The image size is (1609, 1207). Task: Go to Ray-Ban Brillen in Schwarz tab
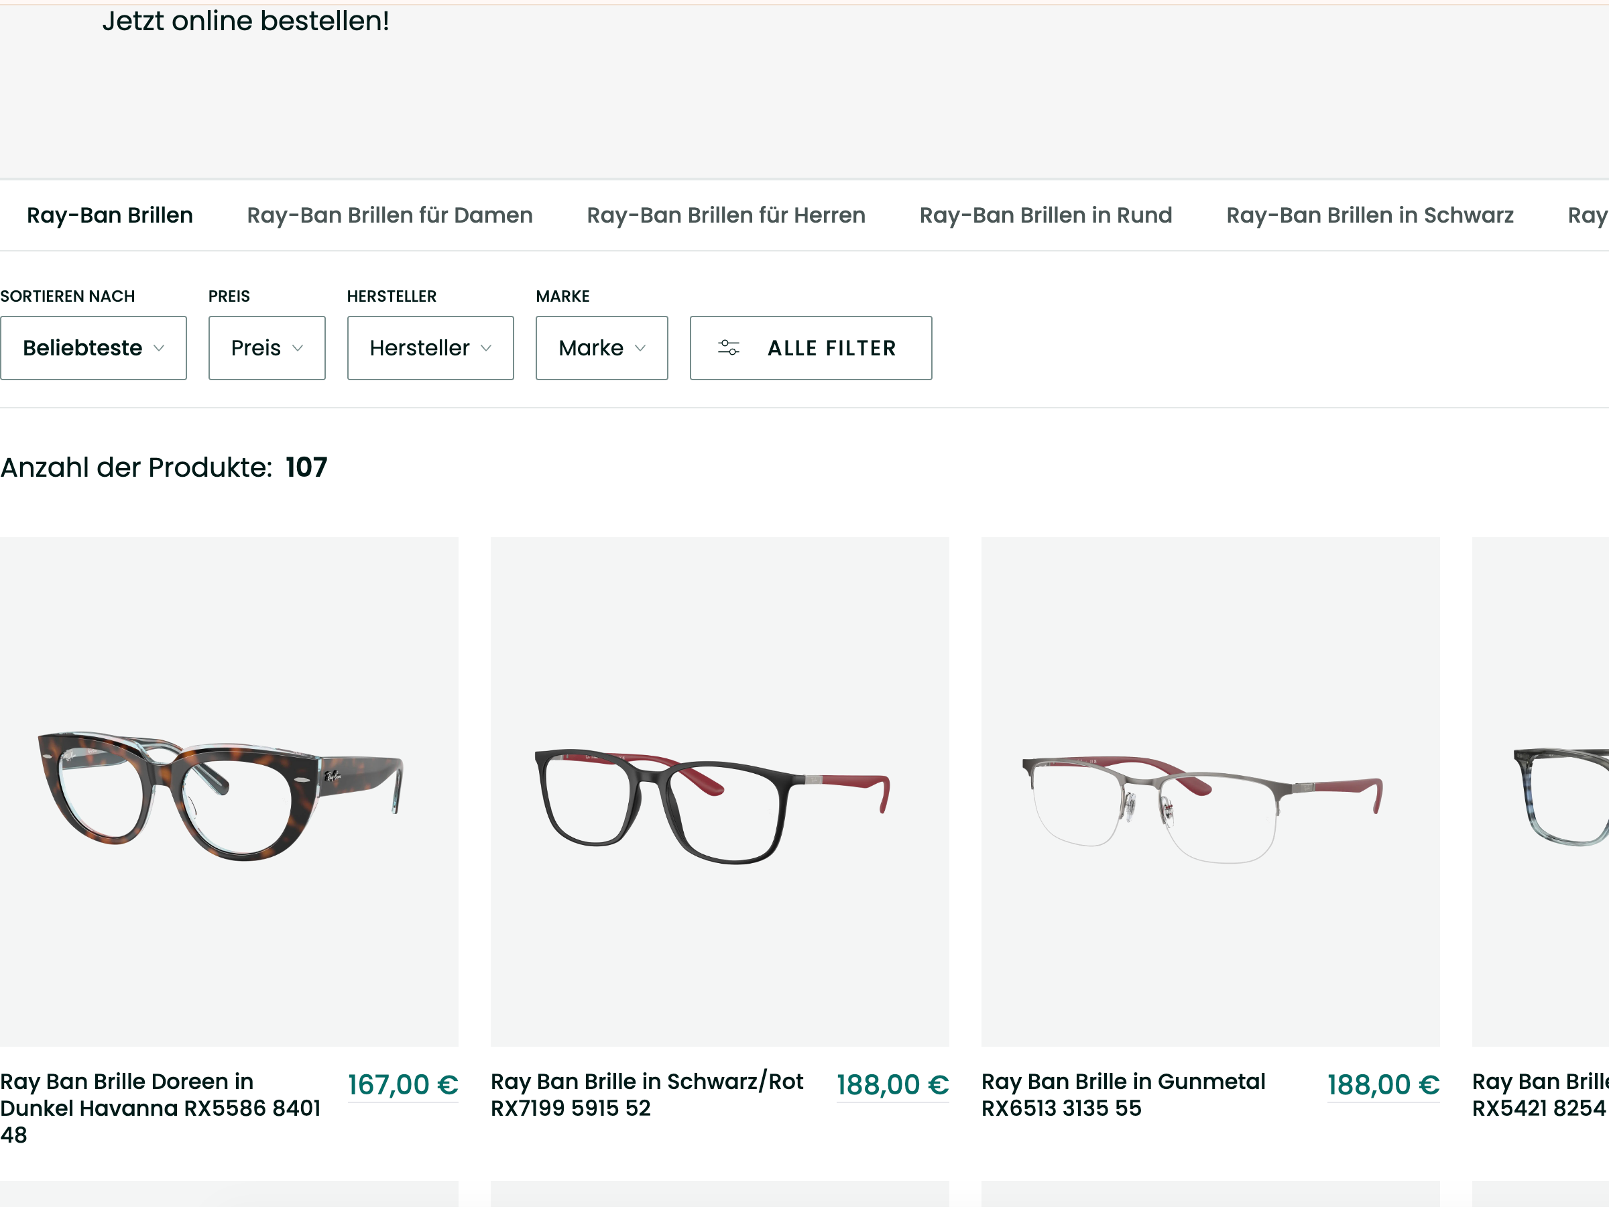click(x=1370, y=215)
